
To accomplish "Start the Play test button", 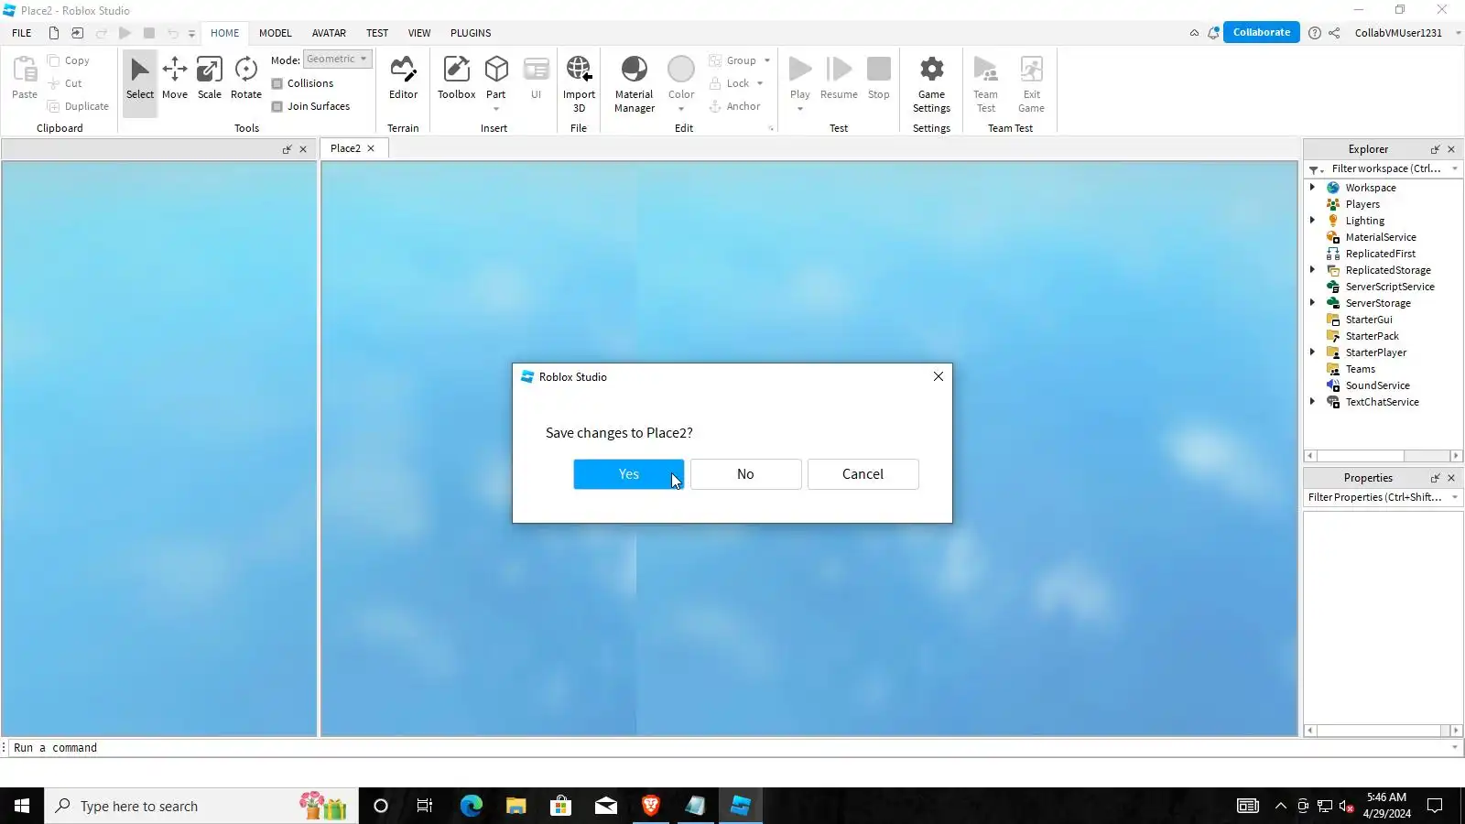I will point(800,78).
